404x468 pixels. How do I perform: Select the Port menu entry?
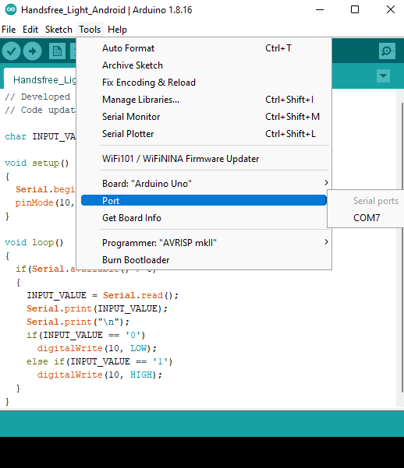[204, 200]
